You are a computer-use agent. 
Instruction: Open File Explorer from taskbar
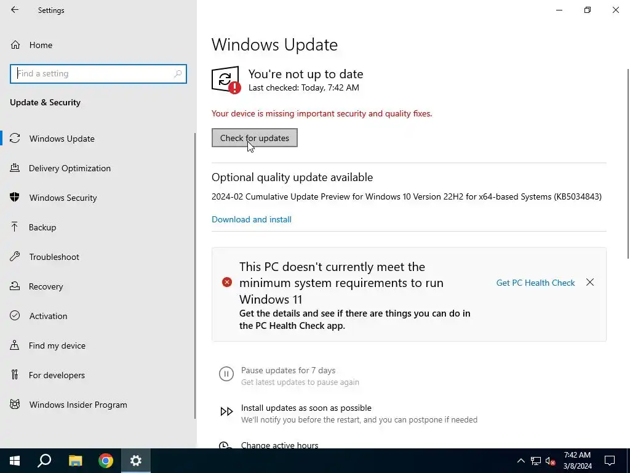[x=75, y=461]
